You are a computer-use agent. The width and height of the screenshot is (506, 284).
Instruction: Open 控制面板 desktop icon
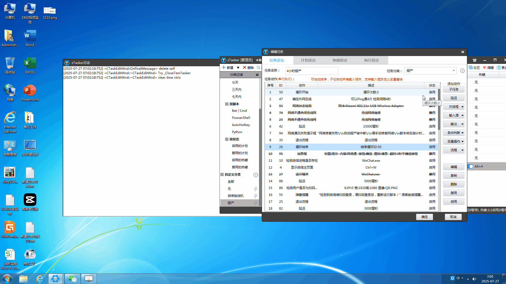point(10,148)
